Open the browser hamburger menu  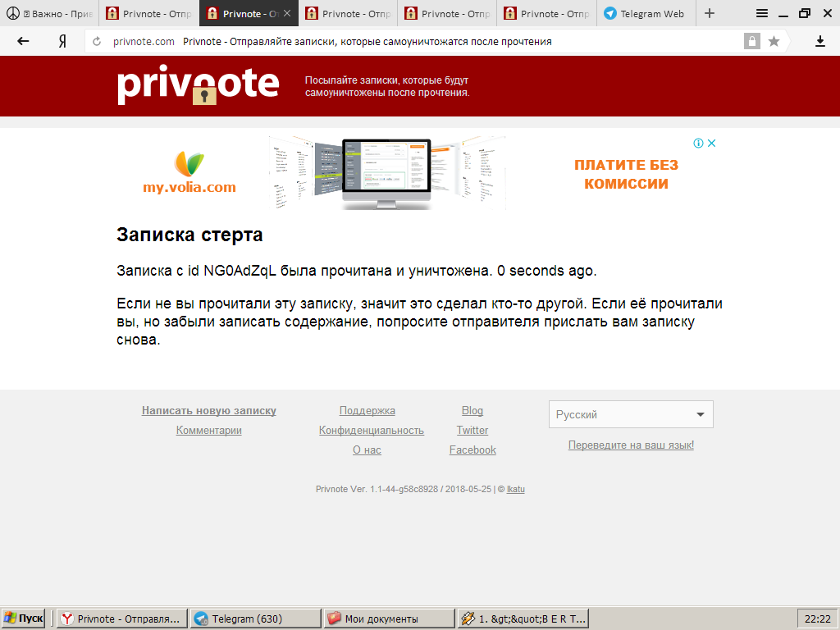[x=762, y=13]
